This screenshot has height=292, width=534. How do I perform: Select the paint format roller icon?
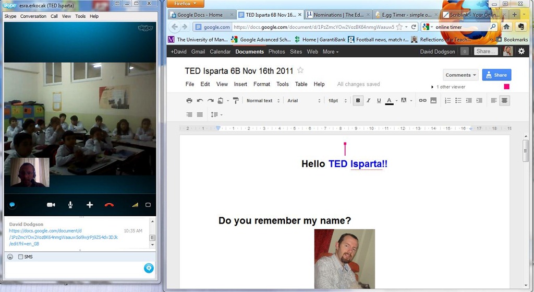[x=236, y=100]
